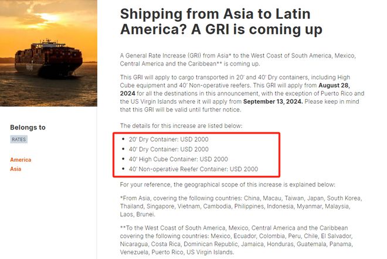Click the 'Belongs to' sidebar heading
This screenshot has width=387, height=259.
point(28,127)
